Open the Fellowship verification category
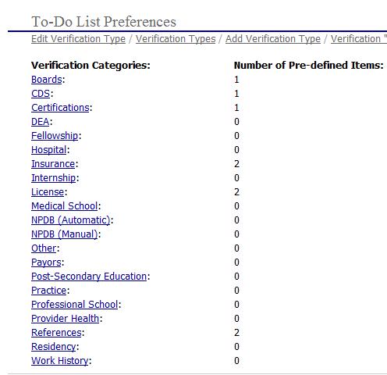387x375 pixels. point(55,136)
